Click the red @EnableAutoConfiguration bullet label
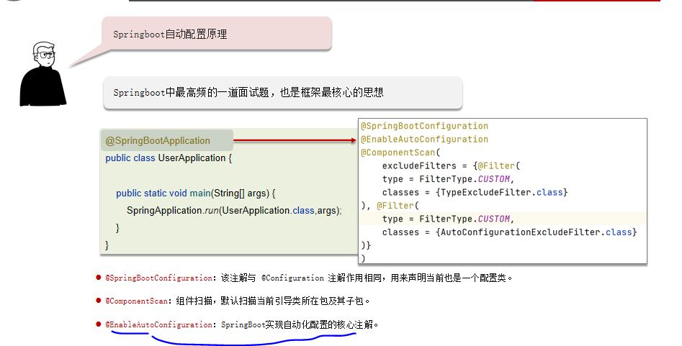This screenshot has height=346, width=682. 158,324
